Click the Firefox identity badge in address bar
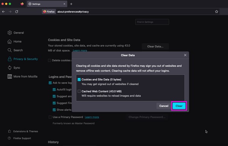Image resolution: width=228 pixels, height=146 pixels. (x=49, y=12)
